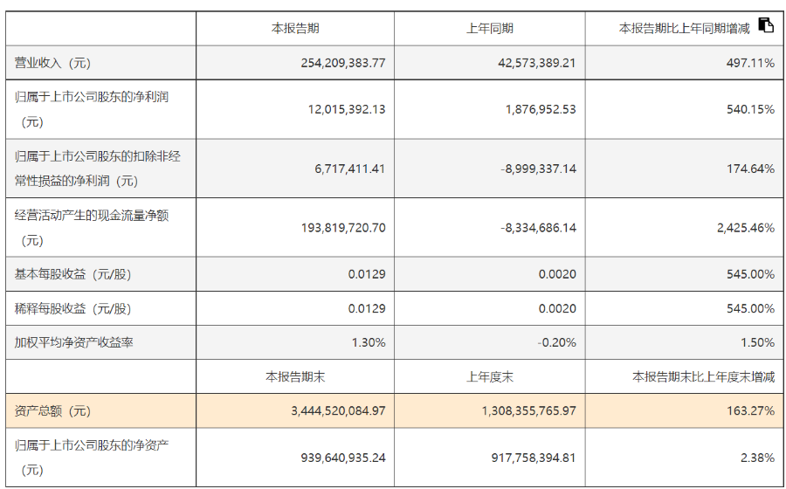The width and height of the screenshot is (786, 489).
Task: Select the 上年同期 column header
Action: pyautogui.click(x=490, y=28)
